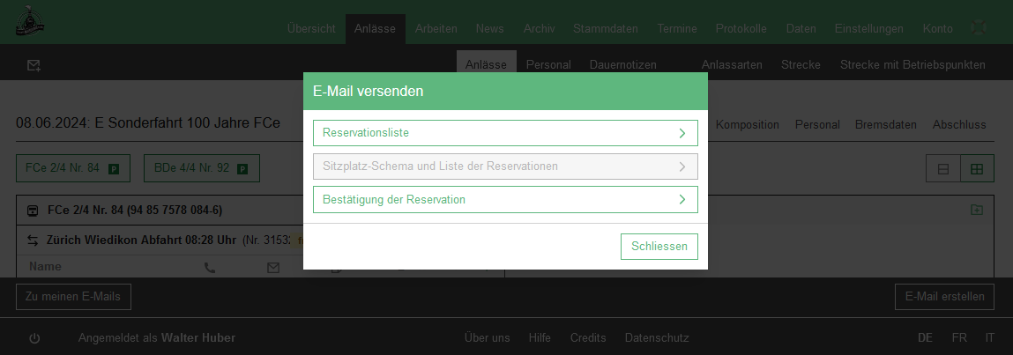Click the phone column icon
The width and height of the screenshot is (1013, 355).
[x=210, y=267]
